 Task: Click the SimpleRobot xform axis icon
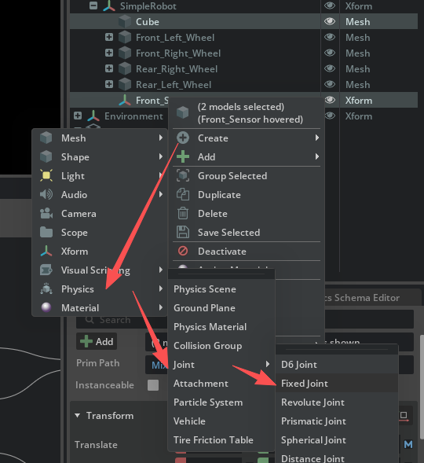coord(109,6)
